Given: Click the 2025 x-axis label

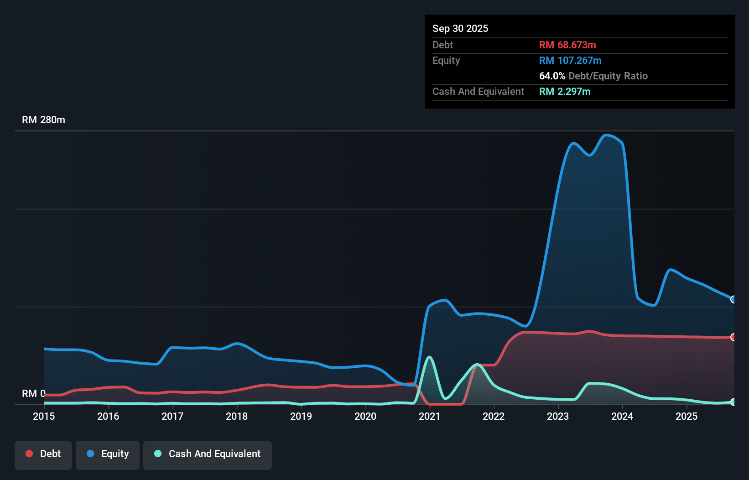Looking at the screenshot, I should [x=687, y=416].
